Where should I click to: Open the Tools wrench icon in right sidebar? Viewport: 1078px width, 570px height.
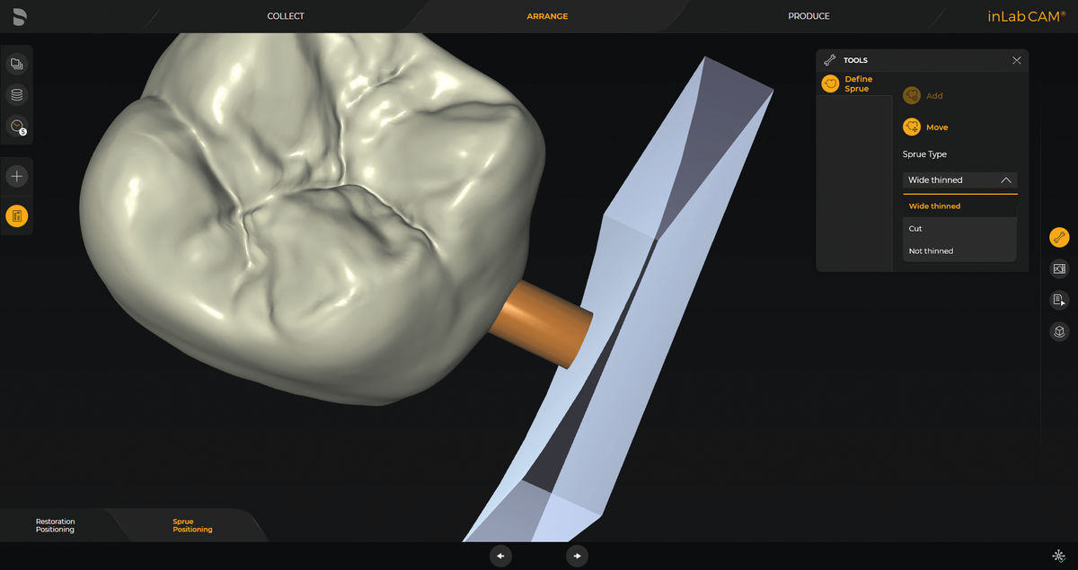1059,238
